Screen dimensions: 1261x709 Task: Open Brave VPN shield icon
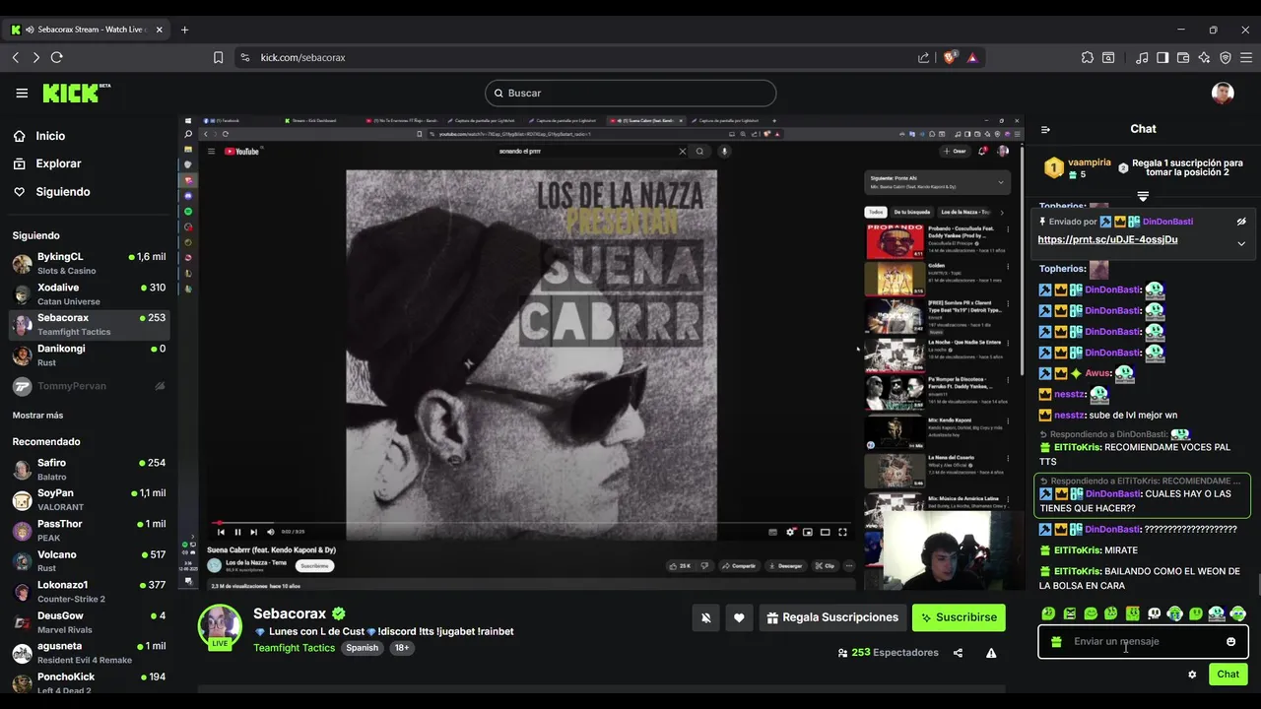coord(1226,57)
